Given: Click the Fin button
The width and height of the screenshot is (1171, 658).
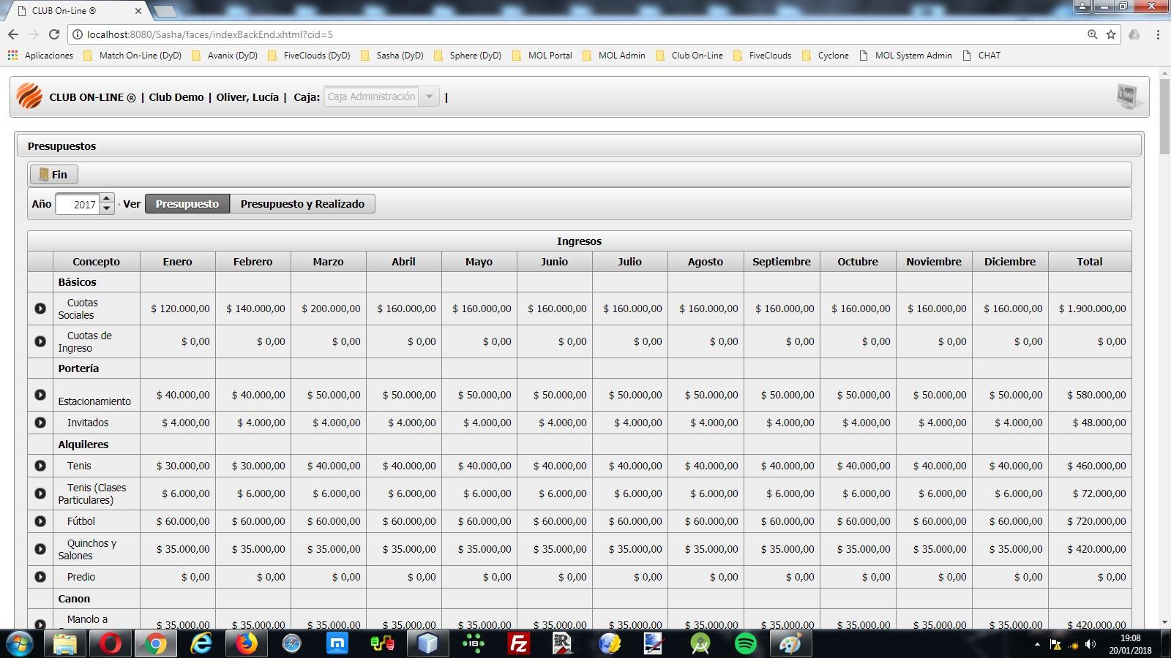Looking at the screenshot, I should pos(53,175).
